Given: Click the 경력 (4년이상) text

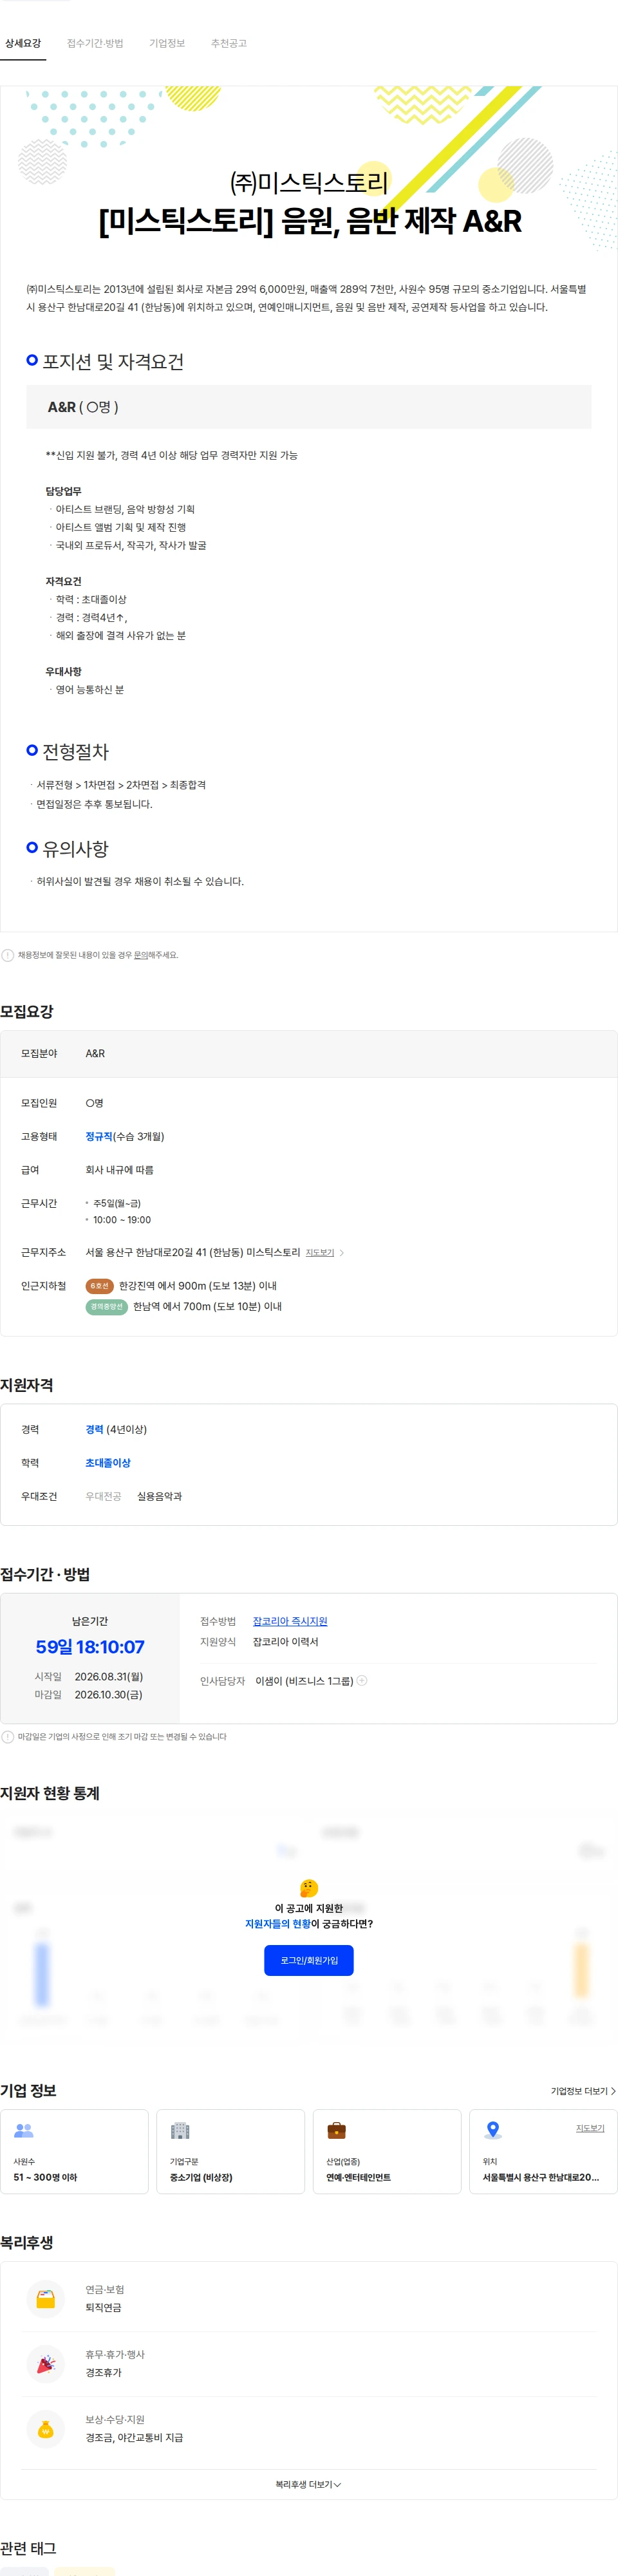Looking at the screenshot, I should pos(116,1429).
